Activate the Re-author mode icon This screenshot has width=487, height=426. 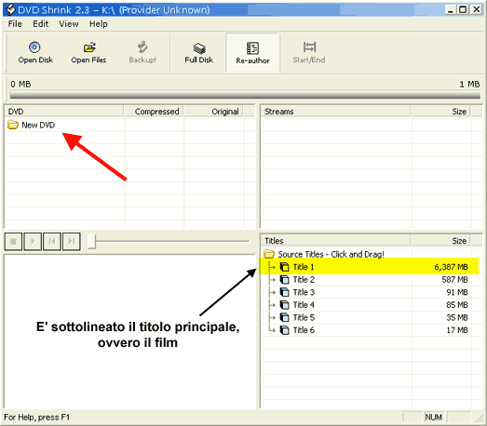pos(252,48)
